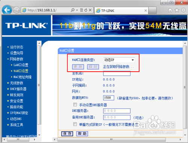
Task: Enable 单播方式获取IP checkbox
Action: [x=75, y=124]
